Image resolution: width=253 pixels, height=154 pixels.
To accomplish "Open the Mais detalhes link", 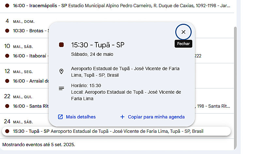I will 81,117.
